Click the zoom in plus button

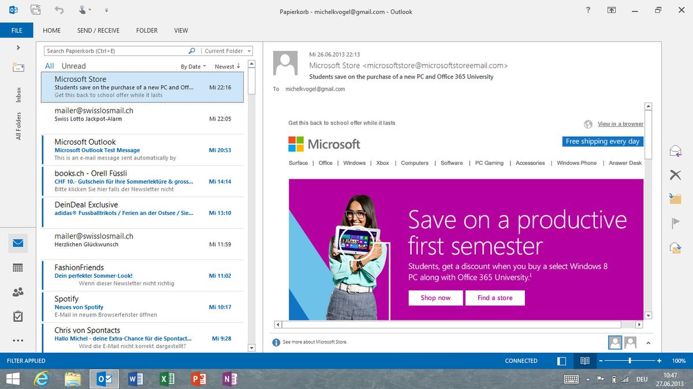tap(659, 361)
